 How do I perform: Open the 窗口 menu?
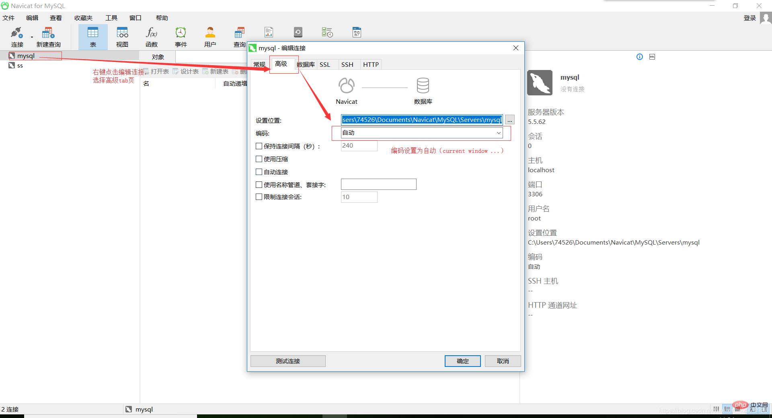[136, 18]
